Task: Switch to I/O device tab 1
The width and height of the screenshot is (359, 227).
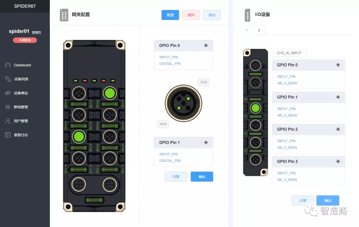Action: coord(247,30)
